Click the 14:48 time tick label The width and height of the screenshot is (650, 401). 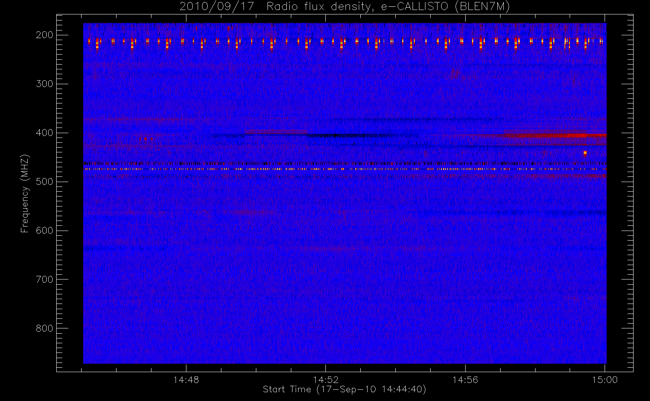click(x=186, y=380)
